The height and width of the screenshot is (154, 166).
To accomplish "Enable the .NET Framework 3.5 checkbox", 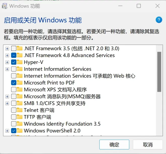I will tap(14, 48).
